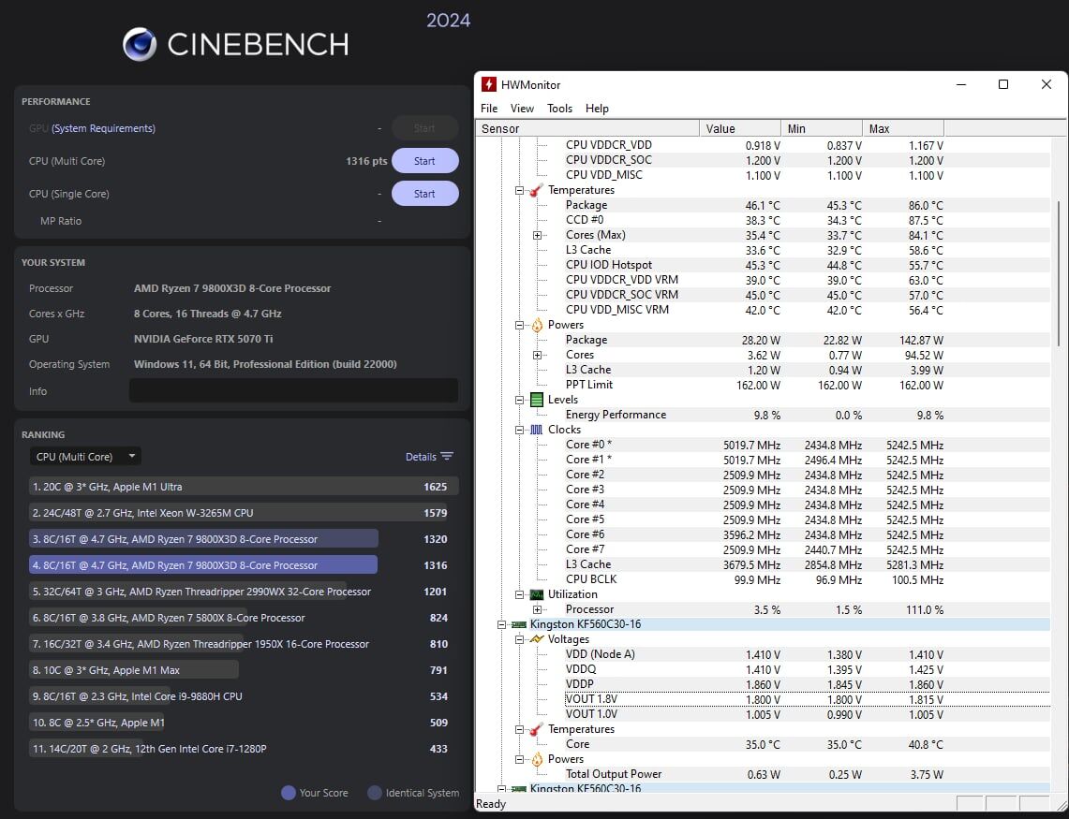The height and width of the screenshot is (819, 1069).
Task: Click the Min column header
Action: (822, 129)
